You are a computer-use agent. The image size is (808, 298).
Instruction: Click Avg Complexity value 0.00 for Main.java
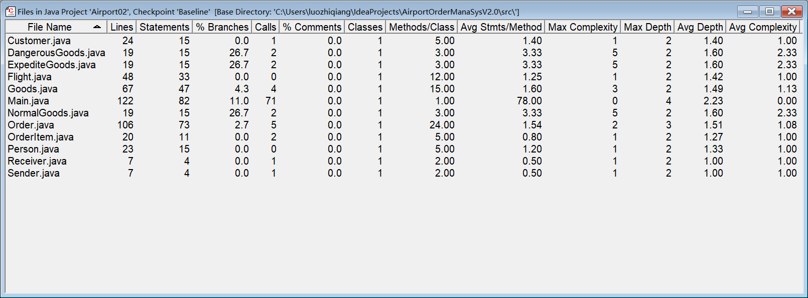(787, 101)
